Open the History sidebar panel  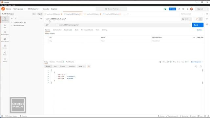(5, 60)
